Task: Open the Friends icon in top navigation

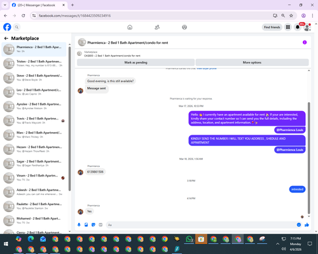Action: 157,27
